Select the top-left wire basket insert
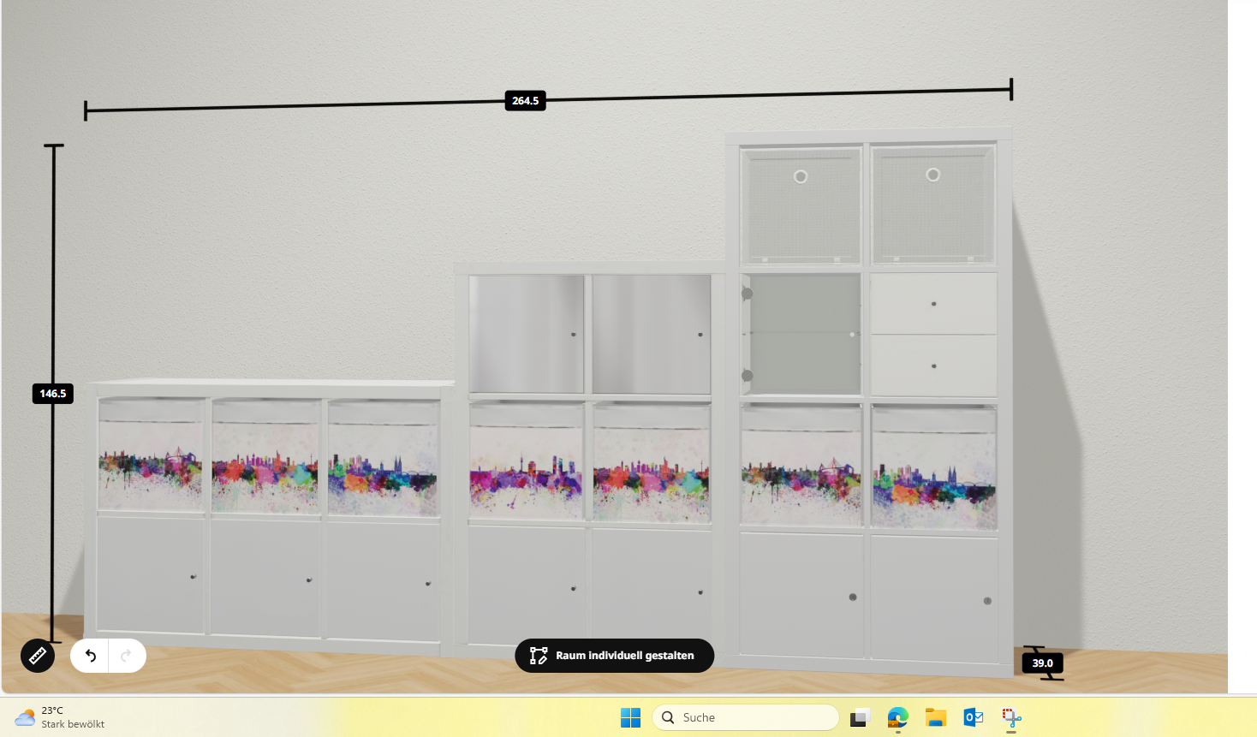This screenshot has height=737, width=1257. point(801,205)
